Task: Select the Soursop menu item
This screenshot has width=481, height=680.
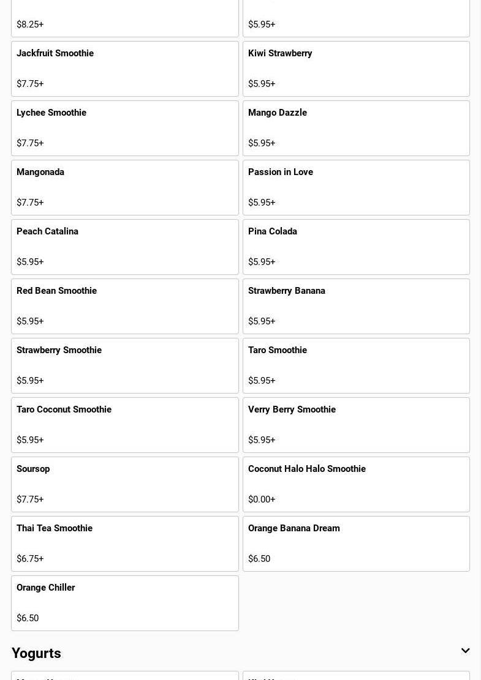Action: tap(124, 484)
